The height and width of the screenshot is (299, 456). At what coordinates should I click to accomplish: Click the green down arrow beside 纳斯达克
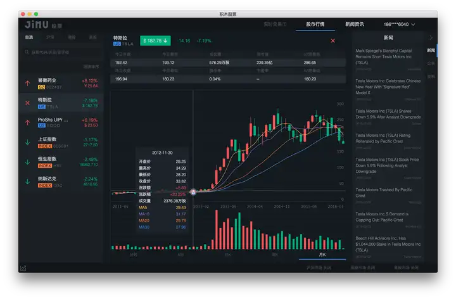tap(27, 182)
